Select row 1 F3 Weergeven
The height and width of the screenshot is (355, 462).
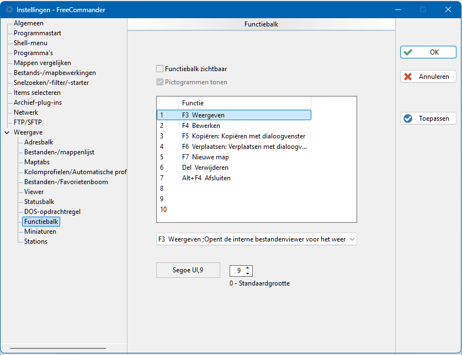click(x=234, y=115)
